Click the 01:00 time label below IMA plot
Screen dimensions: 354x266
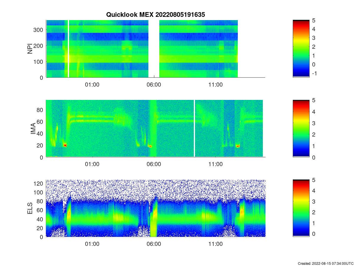click(92, 164)
